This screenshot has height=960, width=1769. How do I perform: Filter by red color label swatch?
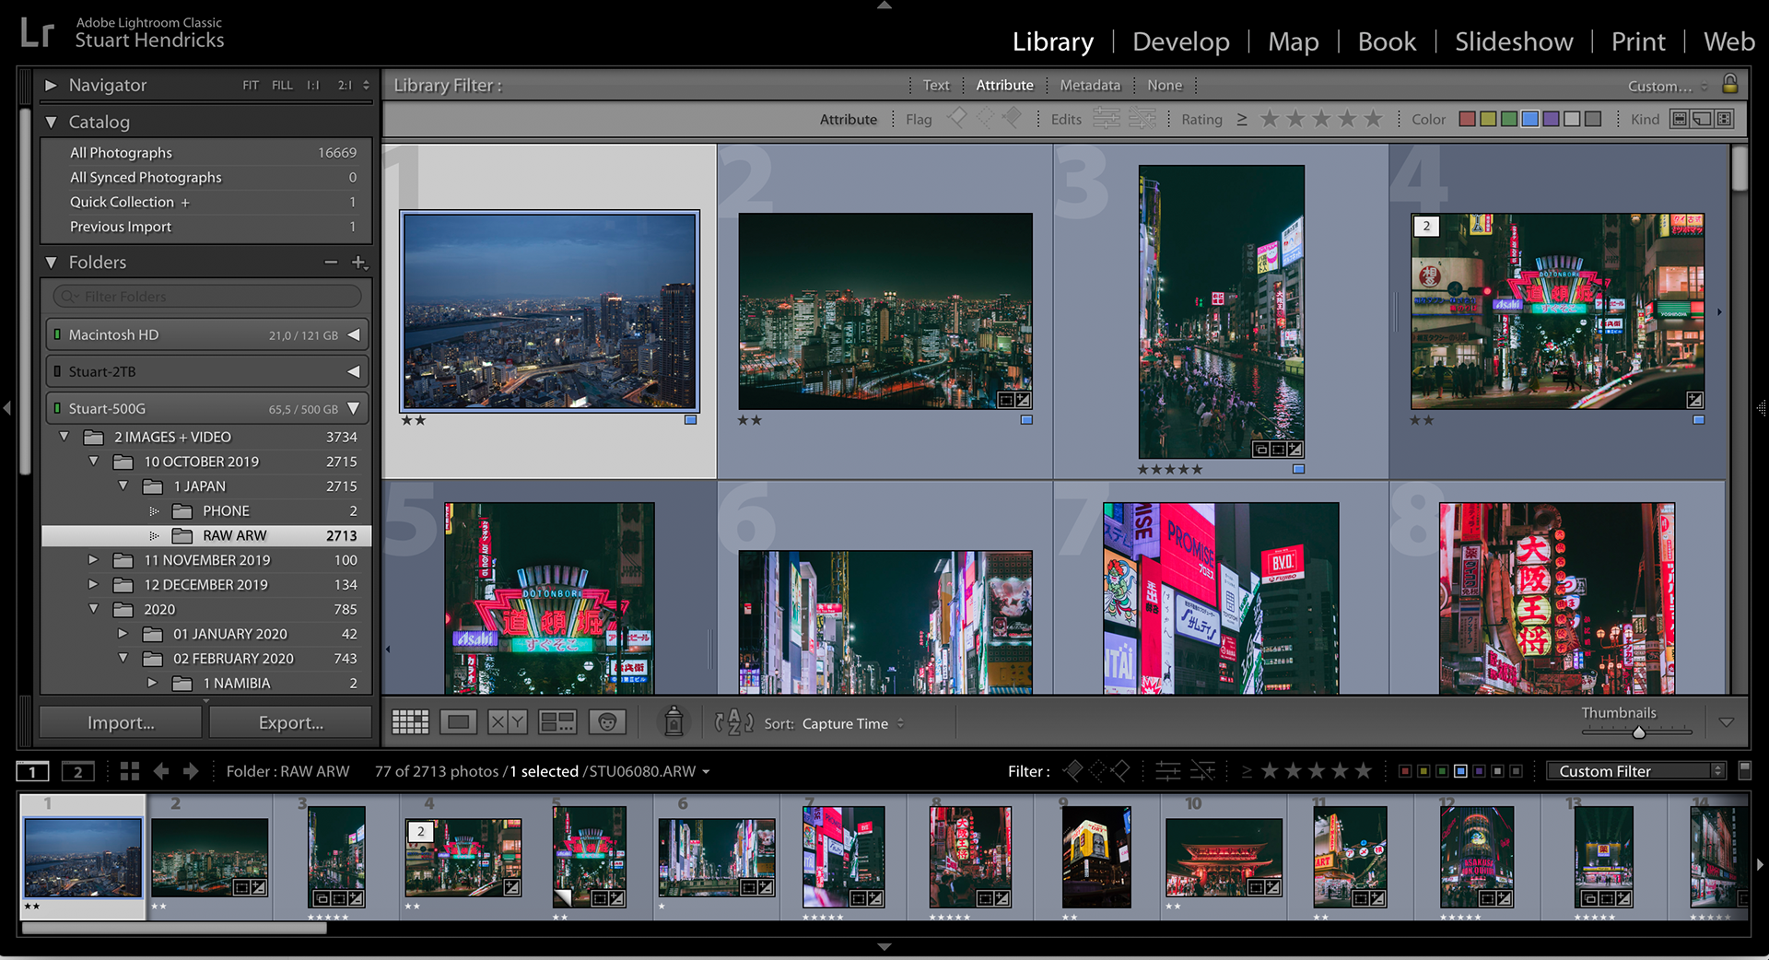[x=1468, y=119]
